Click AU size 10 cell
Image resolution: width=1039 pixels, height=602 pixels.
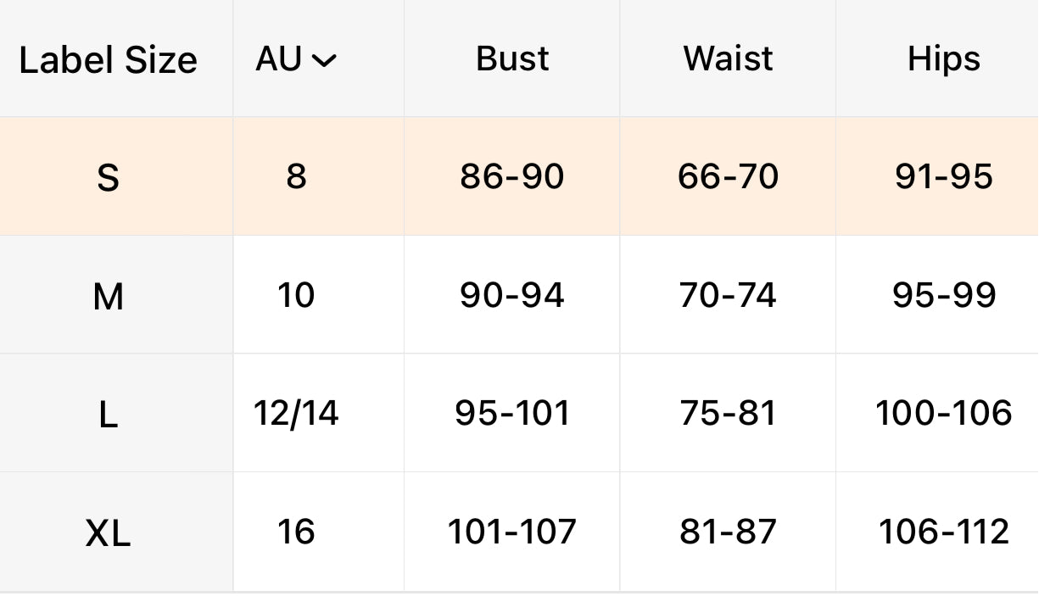tap(296, 295)
